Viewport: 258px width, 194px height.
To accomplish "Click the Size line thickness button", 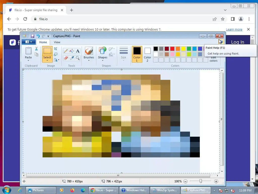I will coord(123,54).
